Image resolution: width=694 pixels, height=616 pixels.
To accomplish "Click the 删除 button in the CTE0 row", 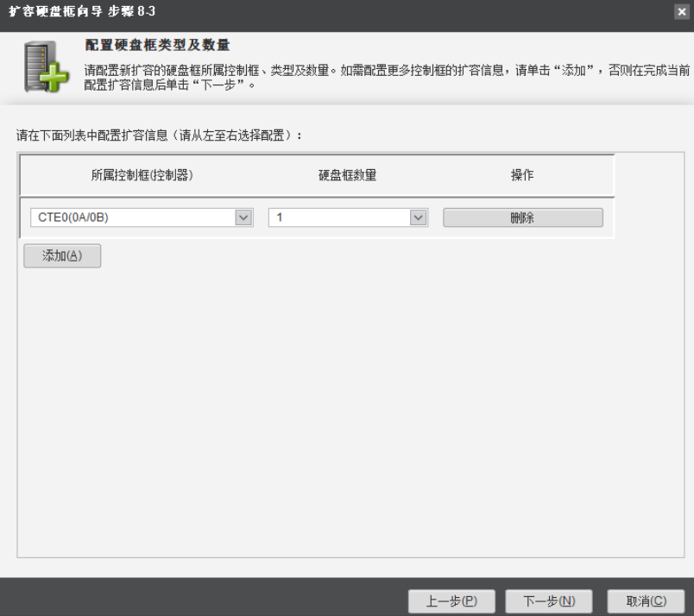I will point(523,217).
